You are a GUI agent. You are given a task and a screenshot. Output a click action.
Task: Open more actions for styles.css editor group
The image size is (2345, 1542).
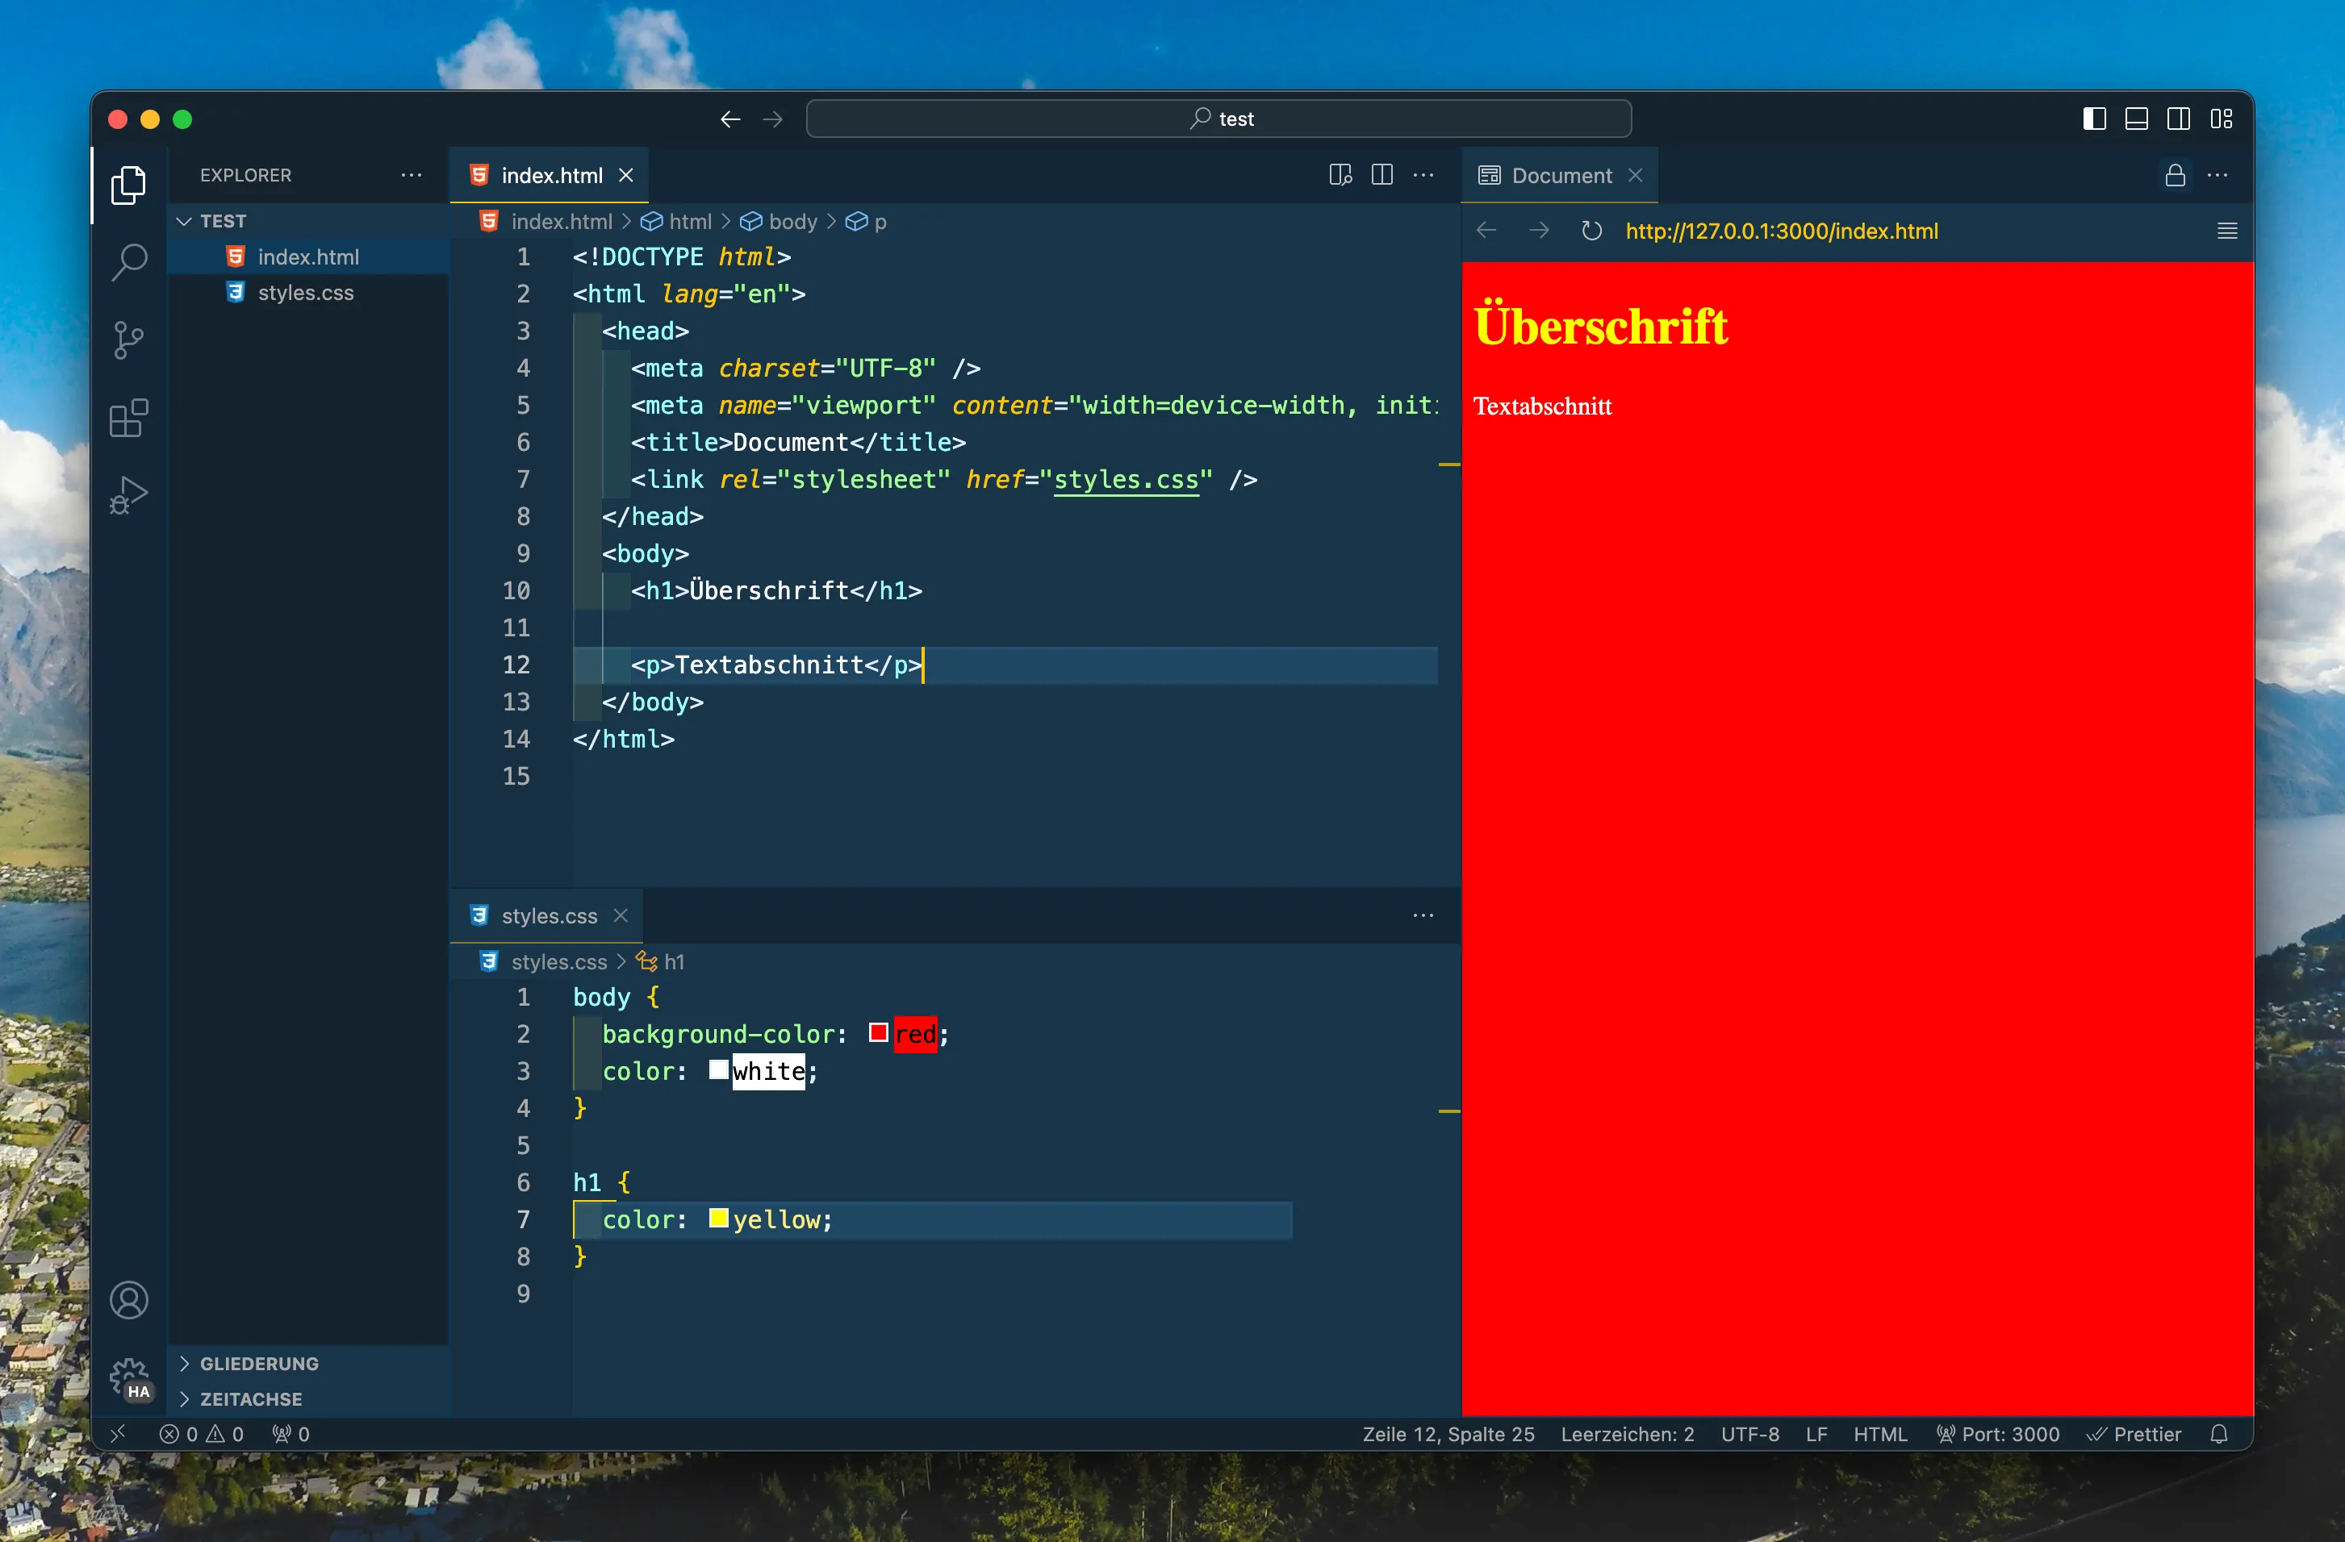1423,915
